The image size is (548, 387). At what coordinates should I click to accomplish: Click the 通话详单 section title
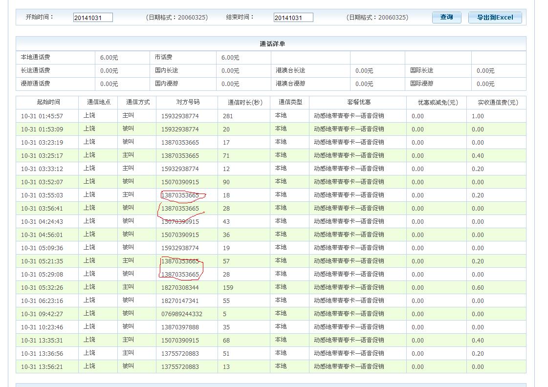(x=272, y=44)
